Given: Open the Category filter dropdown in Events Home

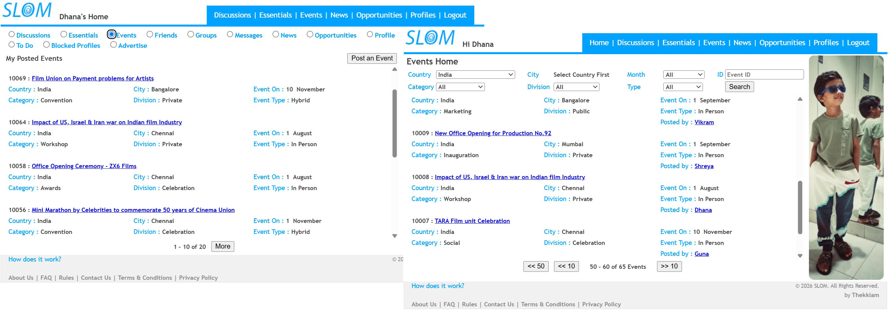Looking at the screenshot, I should coord(460,87).
